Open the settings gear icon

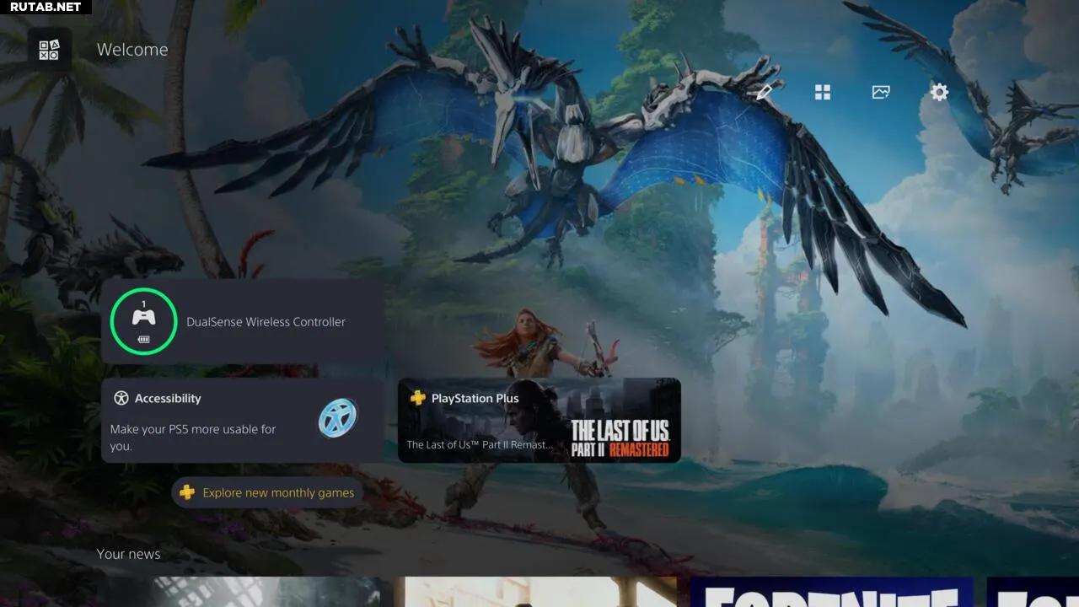[939, 92]
